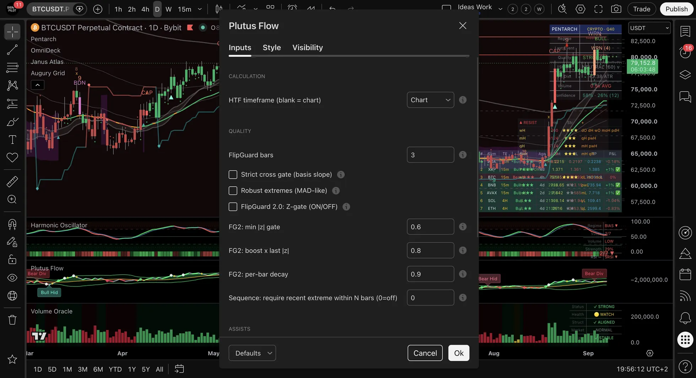Switch to the Style tab

click(x=272, y=48)
